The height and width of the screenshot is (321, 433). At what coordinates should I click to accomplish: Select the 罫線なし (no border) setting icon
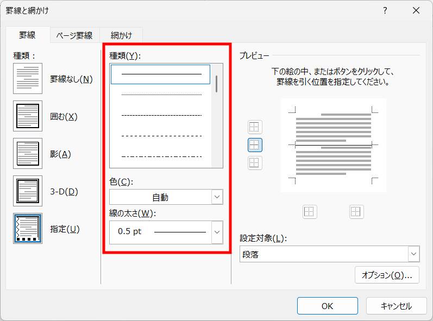[x=28, y=79]
